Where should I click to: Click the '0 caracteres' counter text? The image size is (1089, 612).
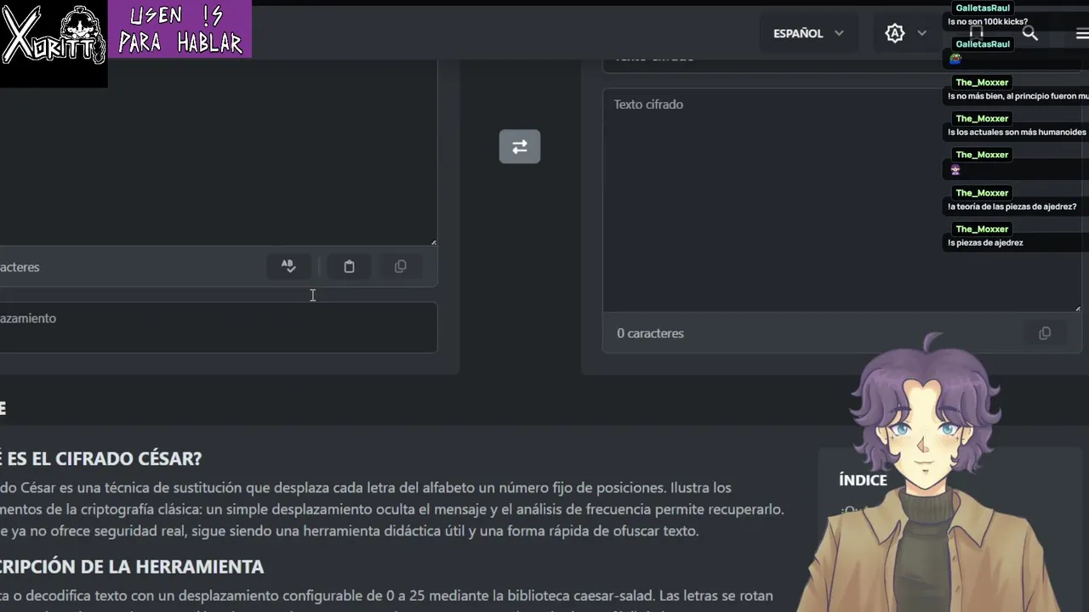650,333
